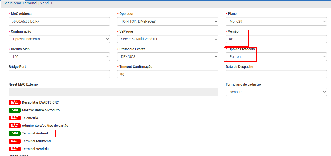Image resolution: width=331 pixels, height=156 pixels.
Task: Open Tipo de Protocolo dropdown showing Poltrona
Action: point(276,57)
